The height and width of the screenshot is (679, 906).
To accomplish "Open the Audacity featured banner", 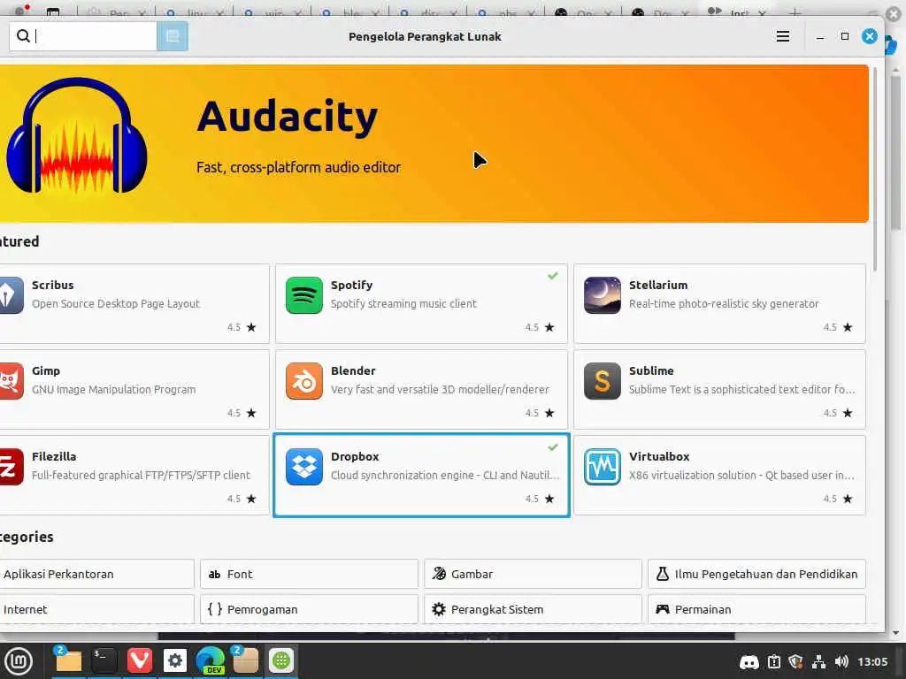I will click(x=434, y=143).
